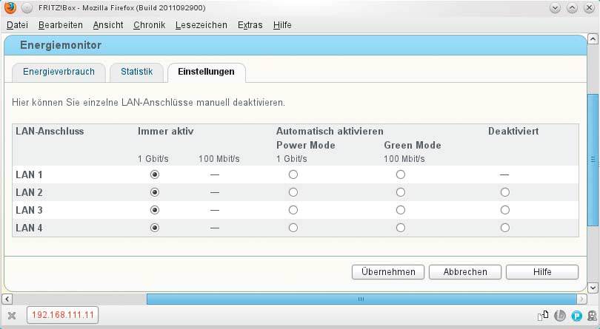Click the Immer aktiv column header
This screenshot has height=329, width=600.
[166, 132]
